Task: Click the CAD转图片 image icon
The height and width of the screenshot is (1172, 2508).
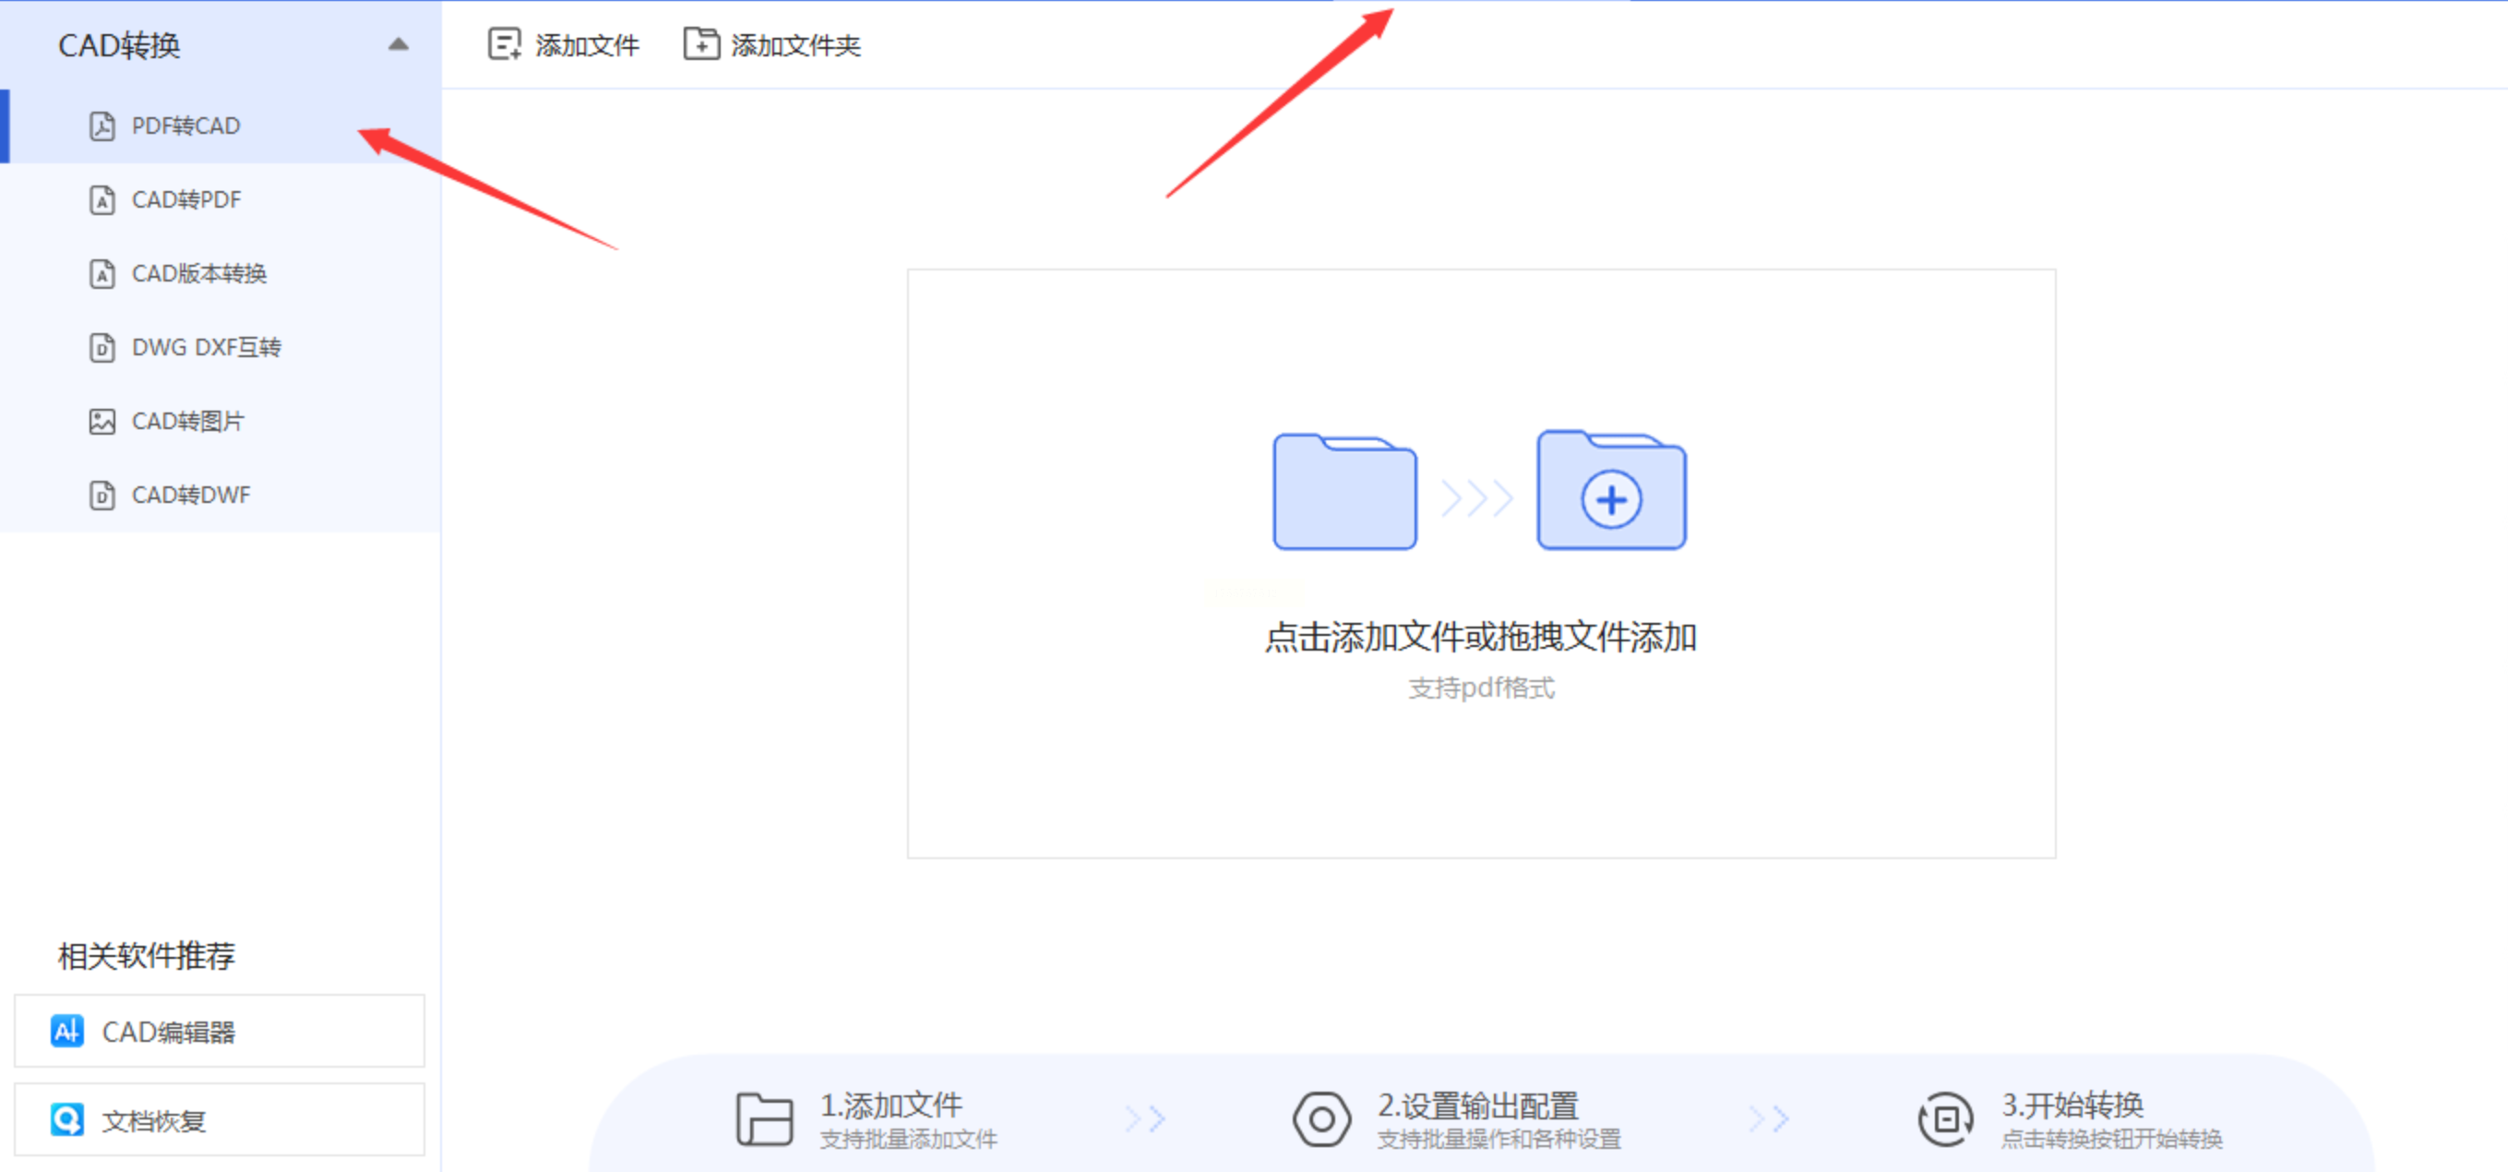Action: point(102,422)
